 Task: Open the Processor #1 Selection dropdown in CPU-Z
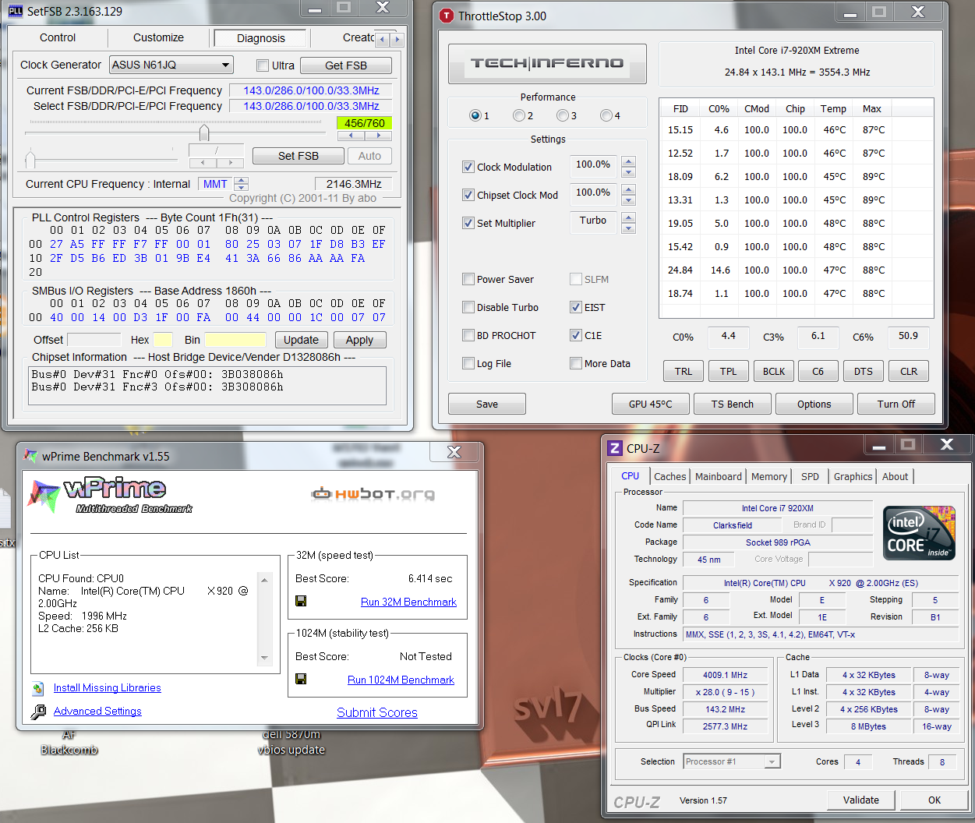click(x=732, y=761)
